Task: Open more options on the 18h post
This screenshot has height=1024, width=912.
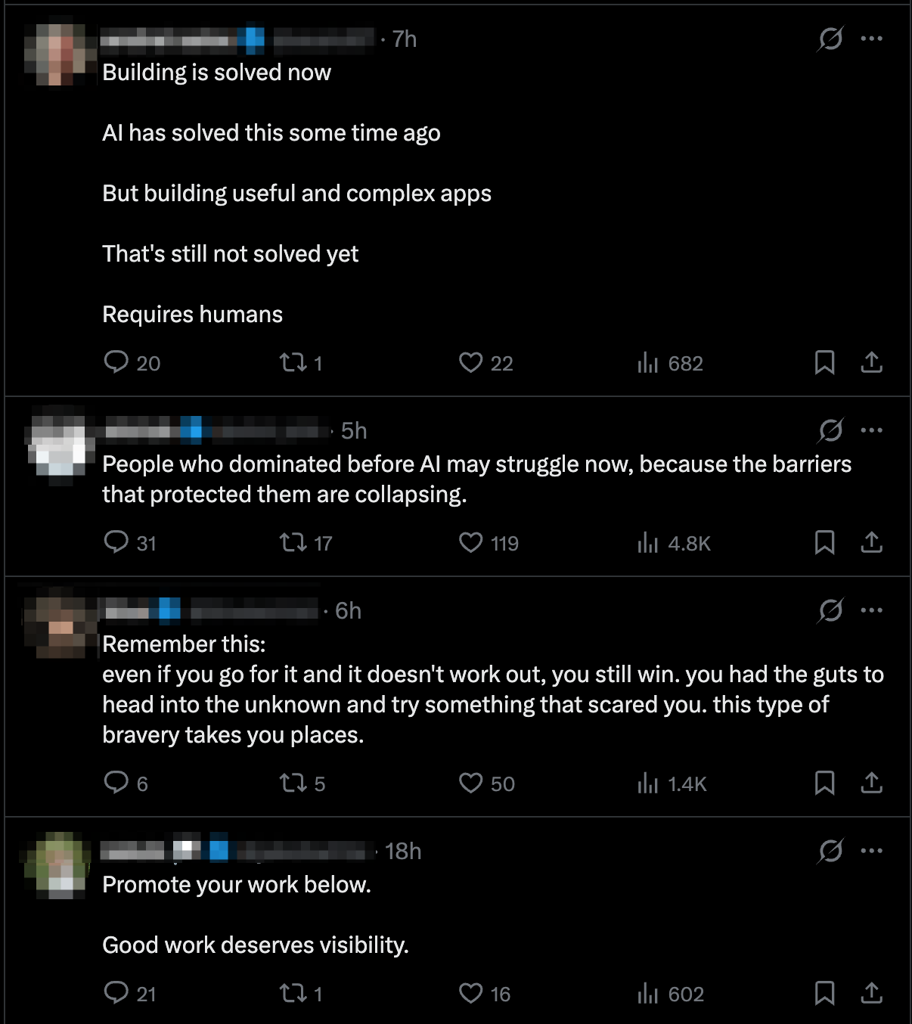Action: point(871,851)
